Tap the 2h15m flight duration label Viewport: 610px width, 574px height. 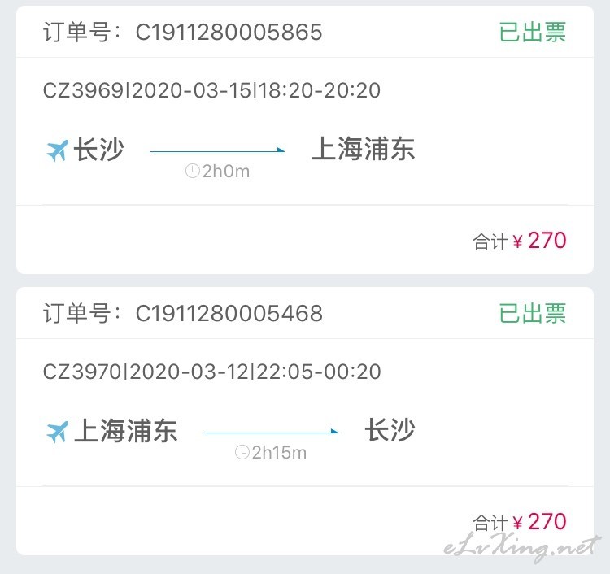click(279, 452)
